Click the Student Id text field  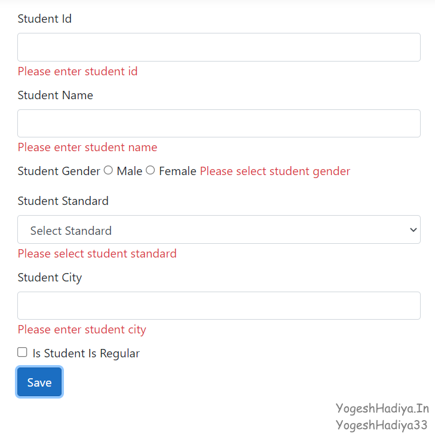tap(219, 47)
